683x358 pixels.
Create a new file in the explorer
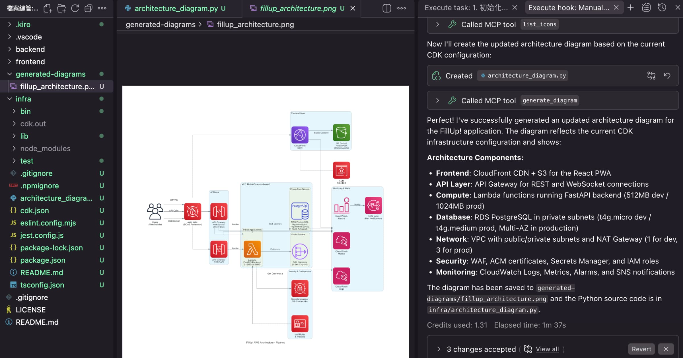click(x=48, y=8)
